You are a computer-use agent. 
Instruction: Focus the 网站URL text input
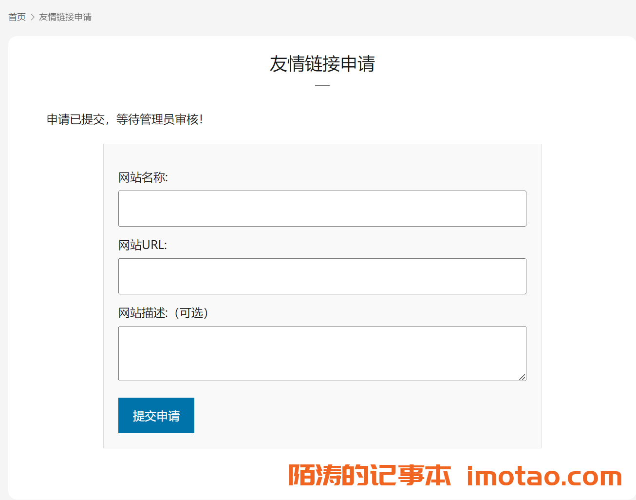pyautogui.click(x=322, y=276)
